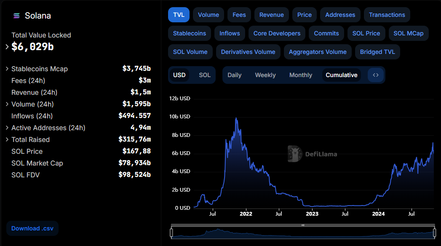This screenshot has width=441, height=246.
Task: Enable the SOL MCap metric
Action: tap(409, 33)
